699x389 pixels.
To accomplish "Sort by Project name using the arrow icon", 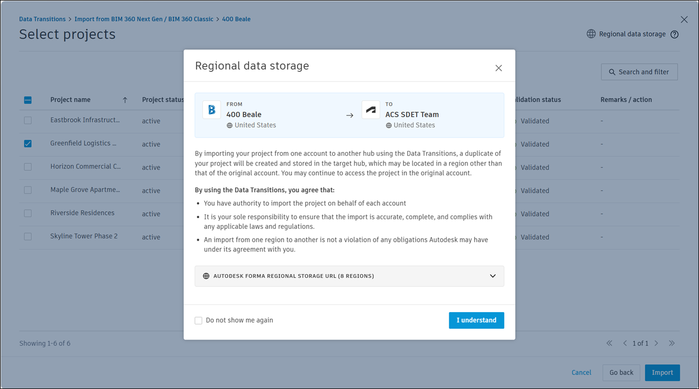I will pos(125,100).
